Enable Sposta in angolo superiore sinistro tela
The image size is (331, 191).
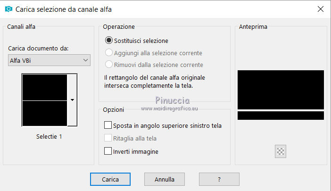pos(108,126)
